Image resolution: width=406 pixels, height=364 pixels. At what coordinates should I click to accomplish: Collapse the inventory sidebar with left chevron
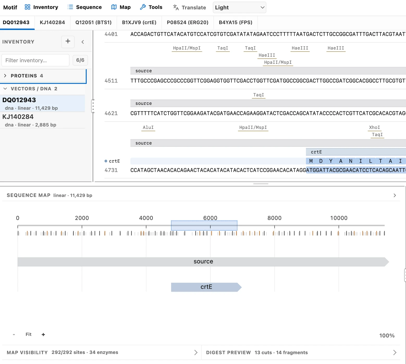click(83, 42)
